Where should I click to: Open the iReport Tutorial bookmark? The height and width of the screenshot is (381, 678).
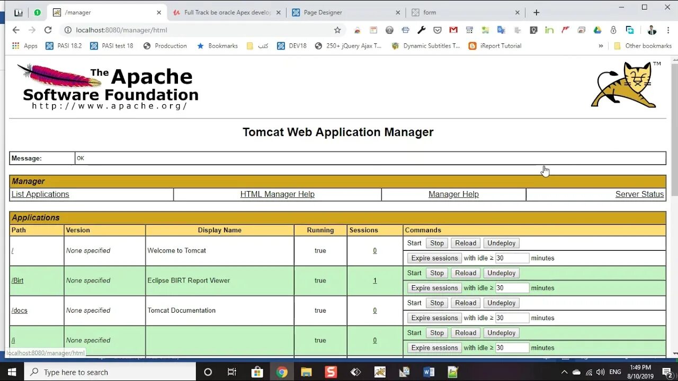point(495,46)
